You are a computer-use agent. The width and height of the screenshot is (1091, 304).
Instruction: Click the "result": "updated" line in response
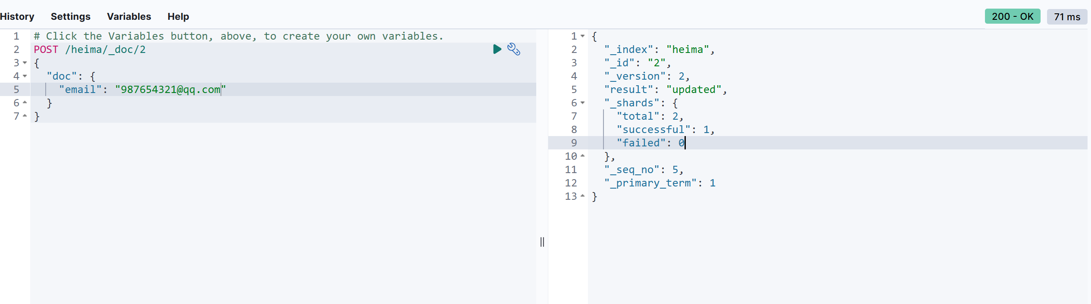tap(665, 90)
